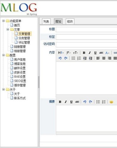Decrease indent in the content editor

(x=90, y=58)
